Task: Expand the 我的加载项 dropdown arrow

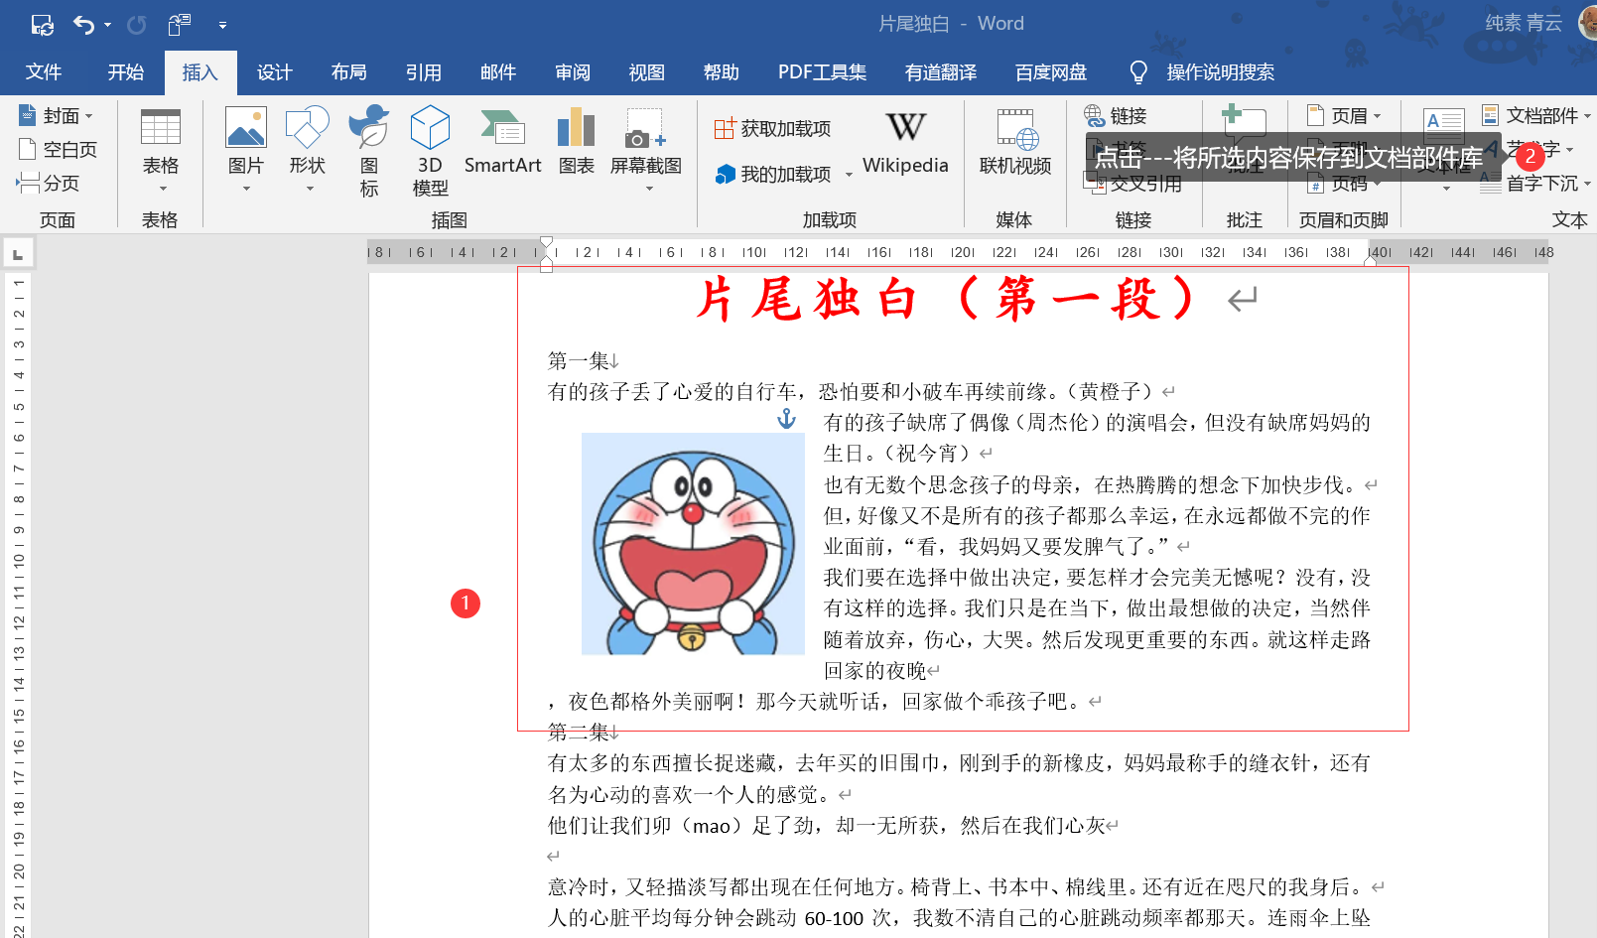Action: click(x=849, y=175)
